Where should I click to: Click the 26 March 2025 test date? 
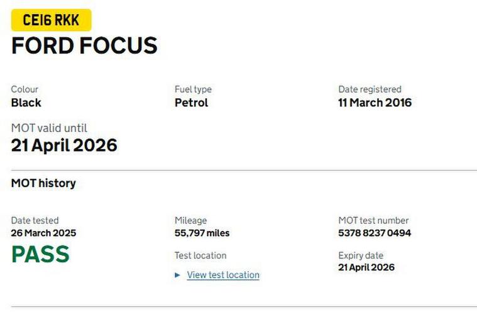pos(43,233)
